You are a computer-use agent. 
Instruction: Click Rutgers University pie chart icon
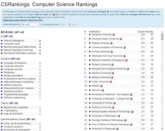(112, 65)
